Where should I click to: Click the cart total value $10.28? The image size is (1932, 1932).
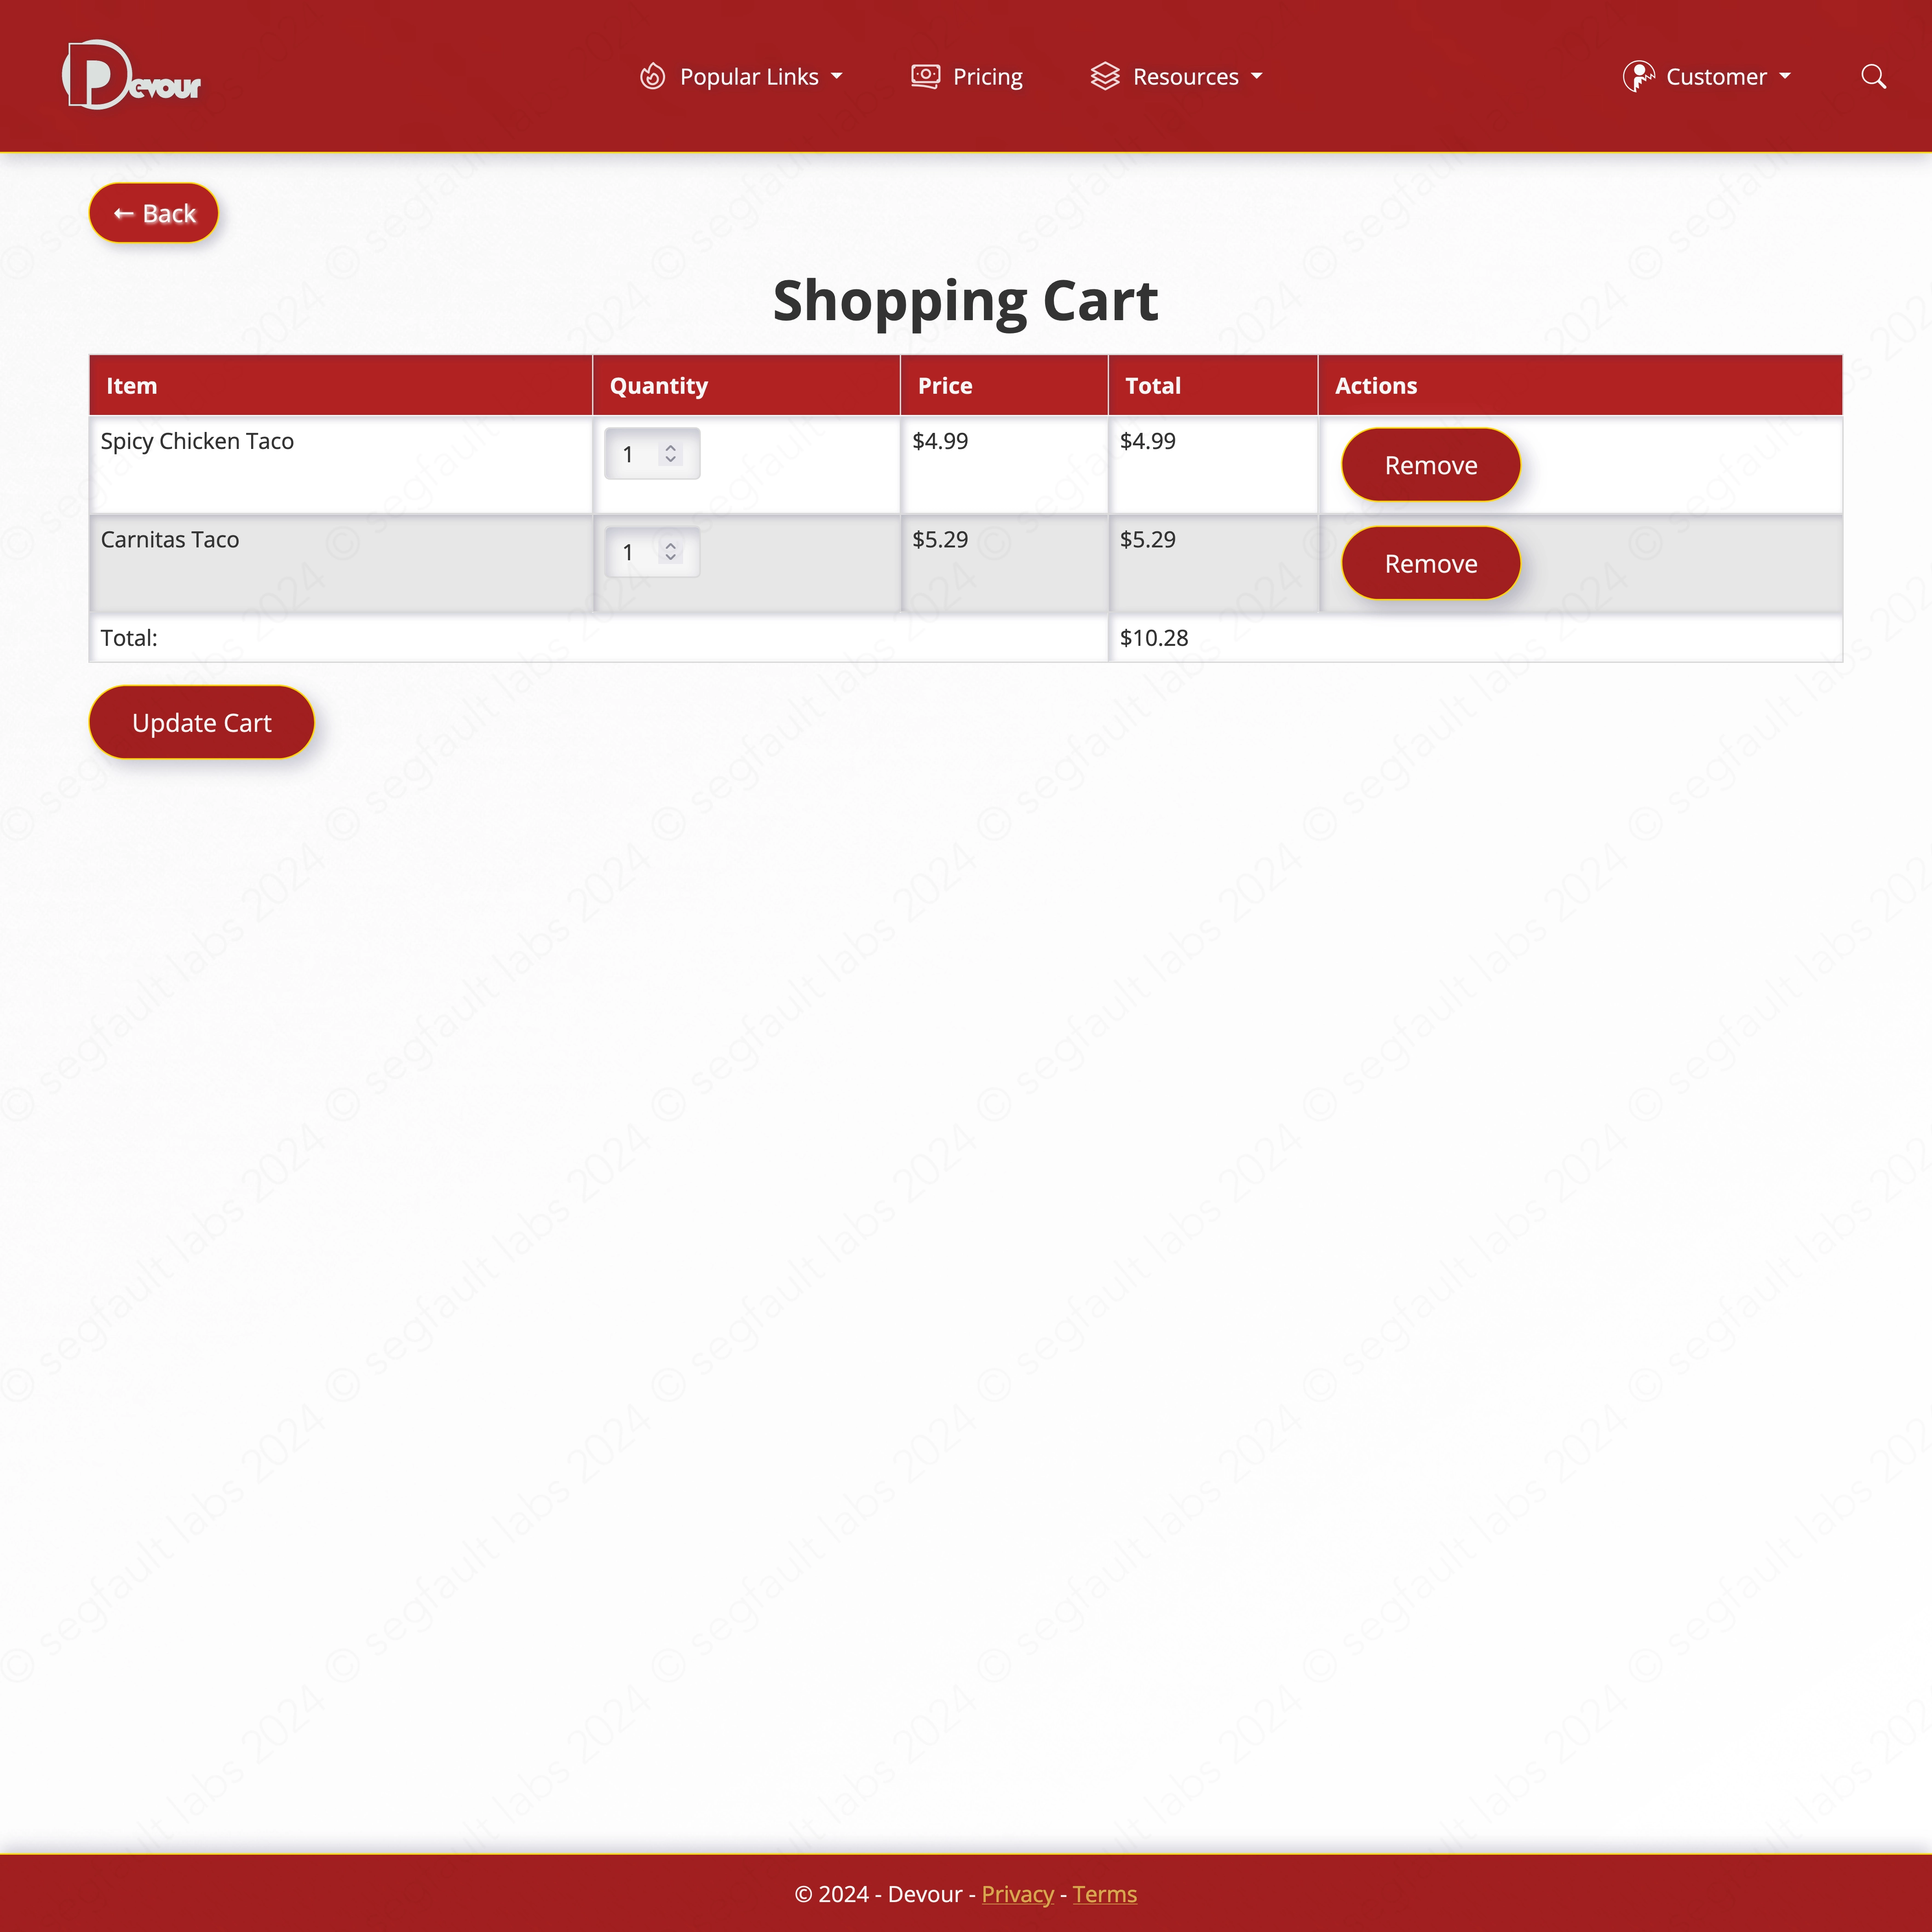[1154, 638]
